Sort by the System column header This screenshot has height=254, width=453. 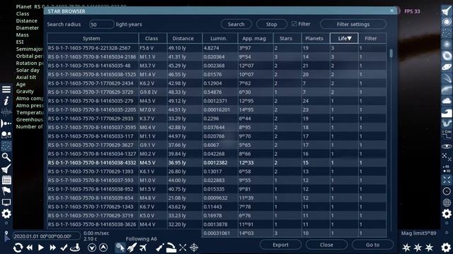pos(93,38)
